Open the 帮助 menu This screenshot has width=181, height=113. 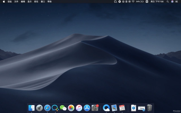(x=49, y=1)
